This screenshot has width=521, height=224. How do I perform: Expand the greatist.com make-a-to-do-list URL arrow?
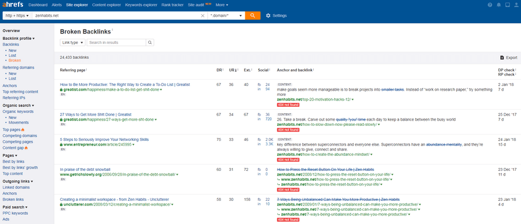point(161,90)
